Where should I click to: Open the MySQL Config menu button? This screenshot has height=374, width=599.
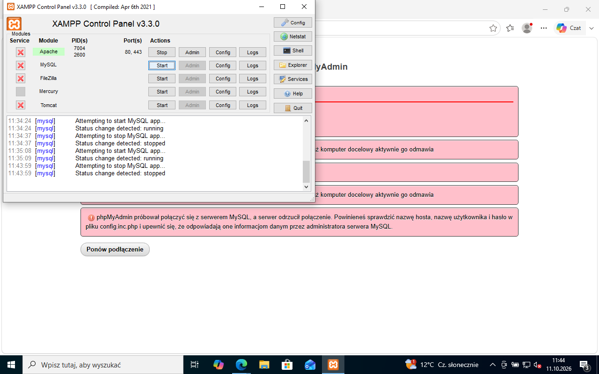point(223,65)
